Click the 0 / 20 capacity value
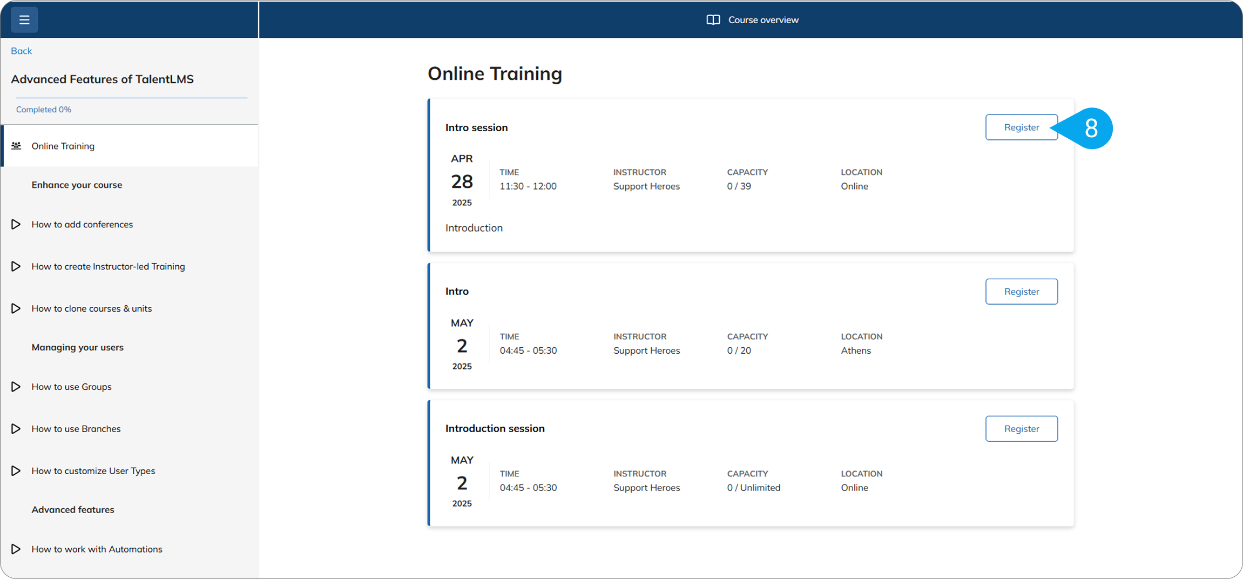Image resolution: width=1243 pixels, height=579 pixels. [739, 351]
